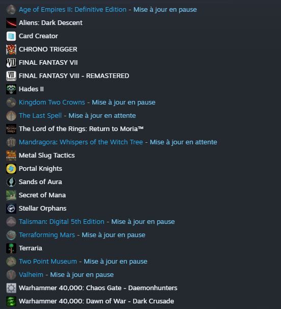Click the Terraria tree icon
The width and height of the screenshot is (281, 309).
pos(11,248)
